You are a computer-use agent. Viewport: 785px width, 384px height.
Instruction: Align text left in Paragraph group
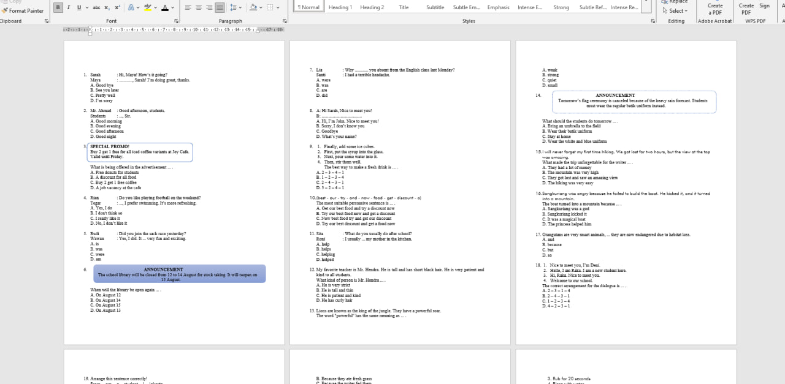[x=188, y=7]
